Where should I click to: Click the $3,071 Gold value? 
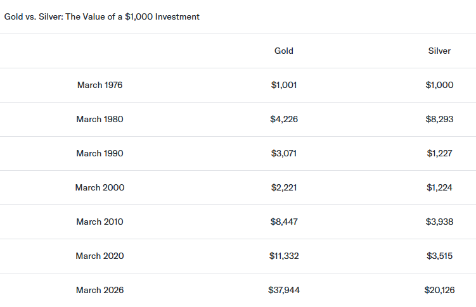[284, 153]
